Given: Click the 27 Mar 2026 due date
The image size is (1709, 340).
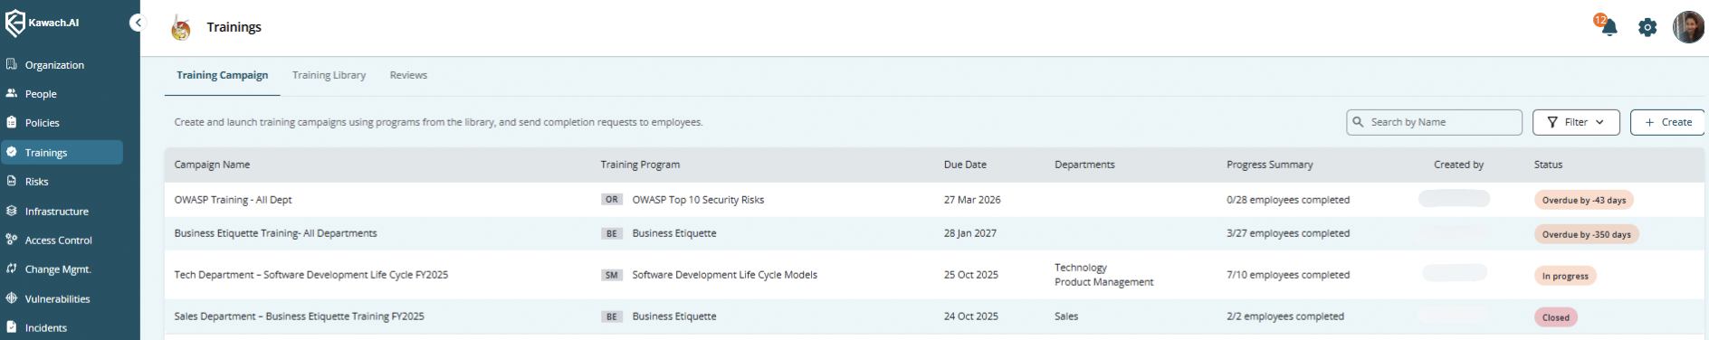Looking at the screenshot, I should pyautogui.click(x=972, y=200).
